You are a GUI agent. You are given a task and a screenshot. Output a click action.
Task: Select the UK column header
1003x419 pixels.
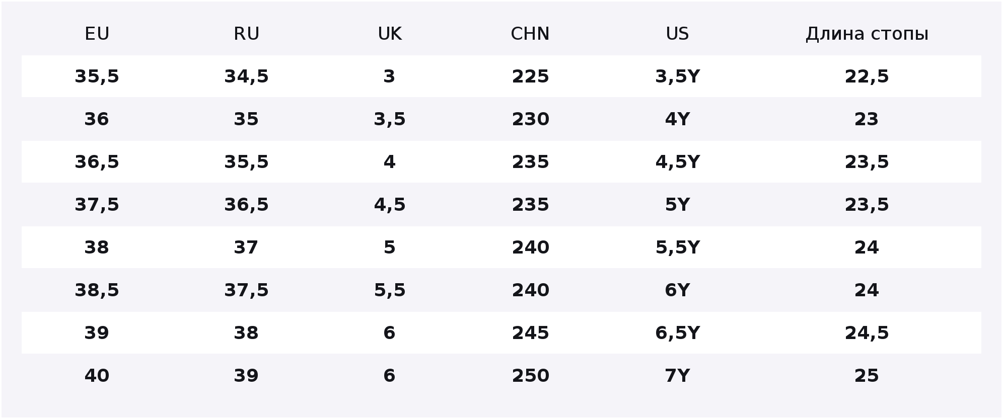389,34
